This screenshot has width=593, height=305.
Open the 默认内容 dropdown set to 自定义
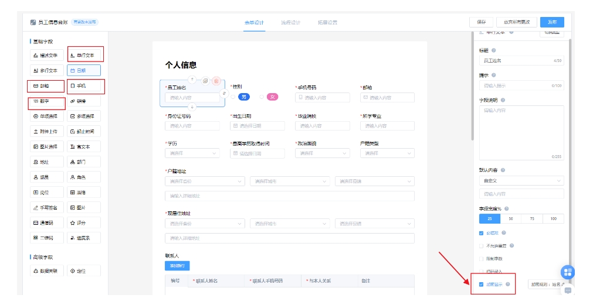click(521, 181)
